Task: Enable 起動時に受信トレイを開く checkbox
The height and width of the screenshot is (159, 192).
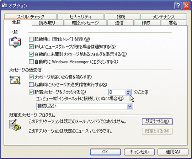Action: coord(31,39)
